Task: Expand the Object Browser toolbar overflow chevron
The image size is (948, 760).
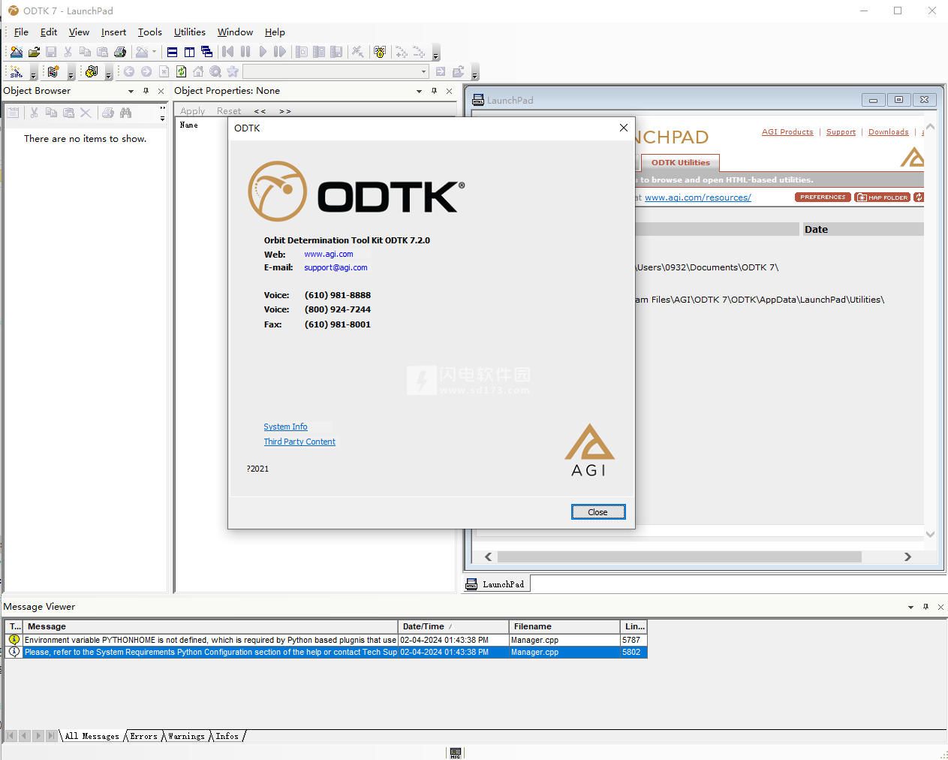Action: (x=162, y=113)
